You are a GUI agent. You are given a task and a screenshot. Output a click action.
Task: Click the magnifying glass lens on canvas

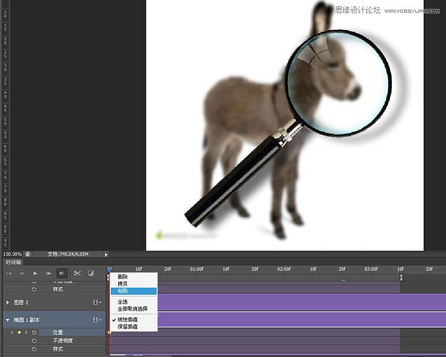pos(338,83)
